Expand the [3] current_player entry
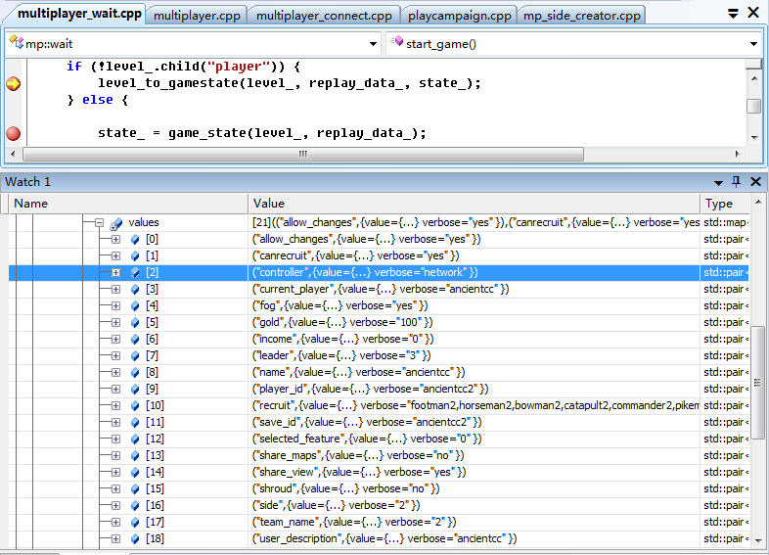This screenshot has height=555, width=769. (115, 290)
